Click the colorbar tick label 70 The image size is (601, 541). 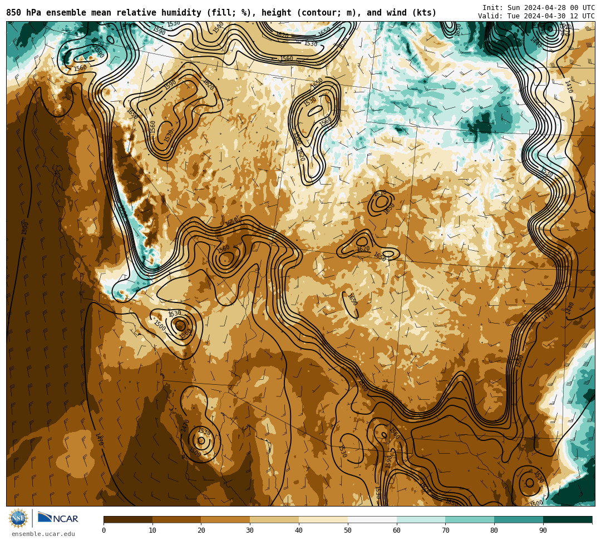click(x=445, y=530)
